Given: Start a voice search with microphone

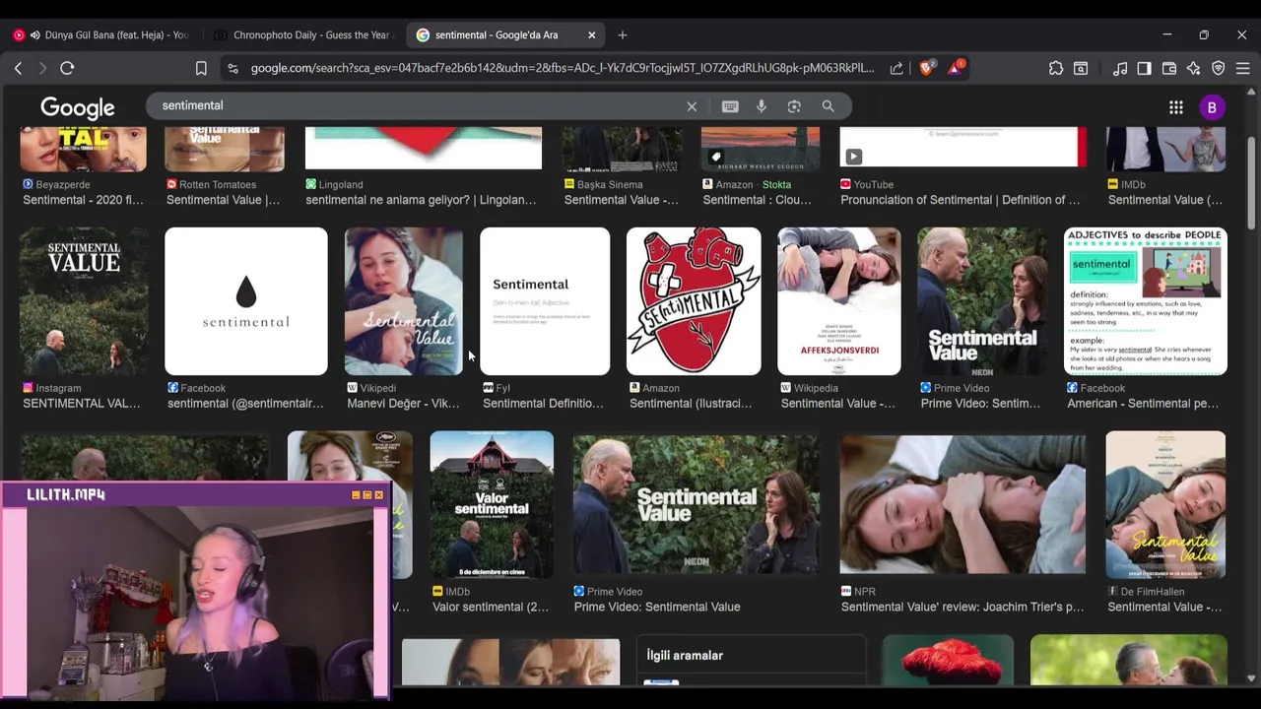Looking at the screenshot, I should [762, 106].
